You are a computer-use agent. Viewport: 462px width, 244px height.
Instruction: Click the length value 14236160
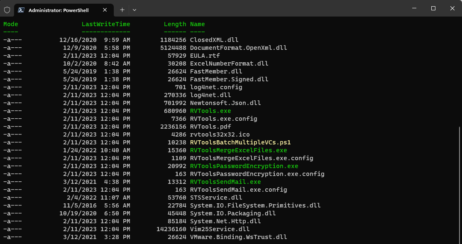click(x=171, y=229)
